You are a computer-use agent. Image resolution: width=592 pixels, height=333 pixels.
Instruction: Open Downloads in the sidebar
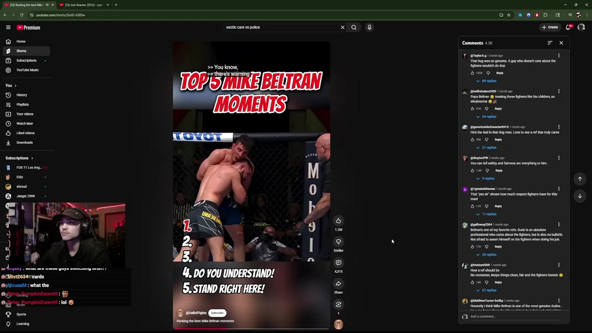click(x=25, y=142)
